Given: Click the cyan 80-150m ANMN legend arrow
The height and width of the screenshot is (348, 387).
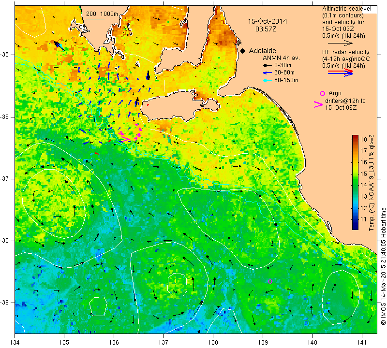Looking at the screenshot, I should (267, 80).
